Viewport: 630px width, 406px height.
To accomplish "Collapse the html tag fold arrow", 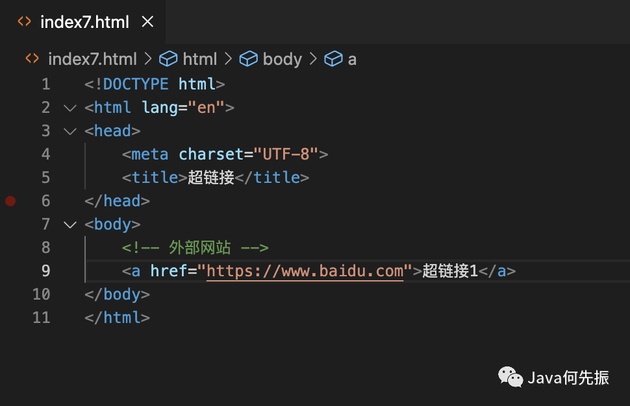I will click(x=69, y=108).
